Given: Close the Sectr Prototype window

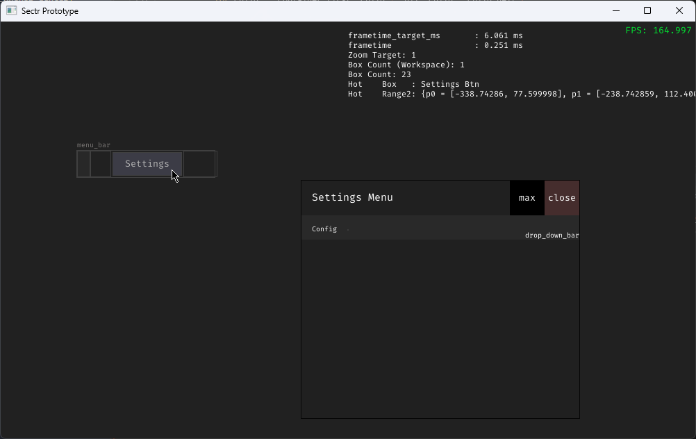Looking at the screenshot, I should pyautogui.click(x=679, y=10).
